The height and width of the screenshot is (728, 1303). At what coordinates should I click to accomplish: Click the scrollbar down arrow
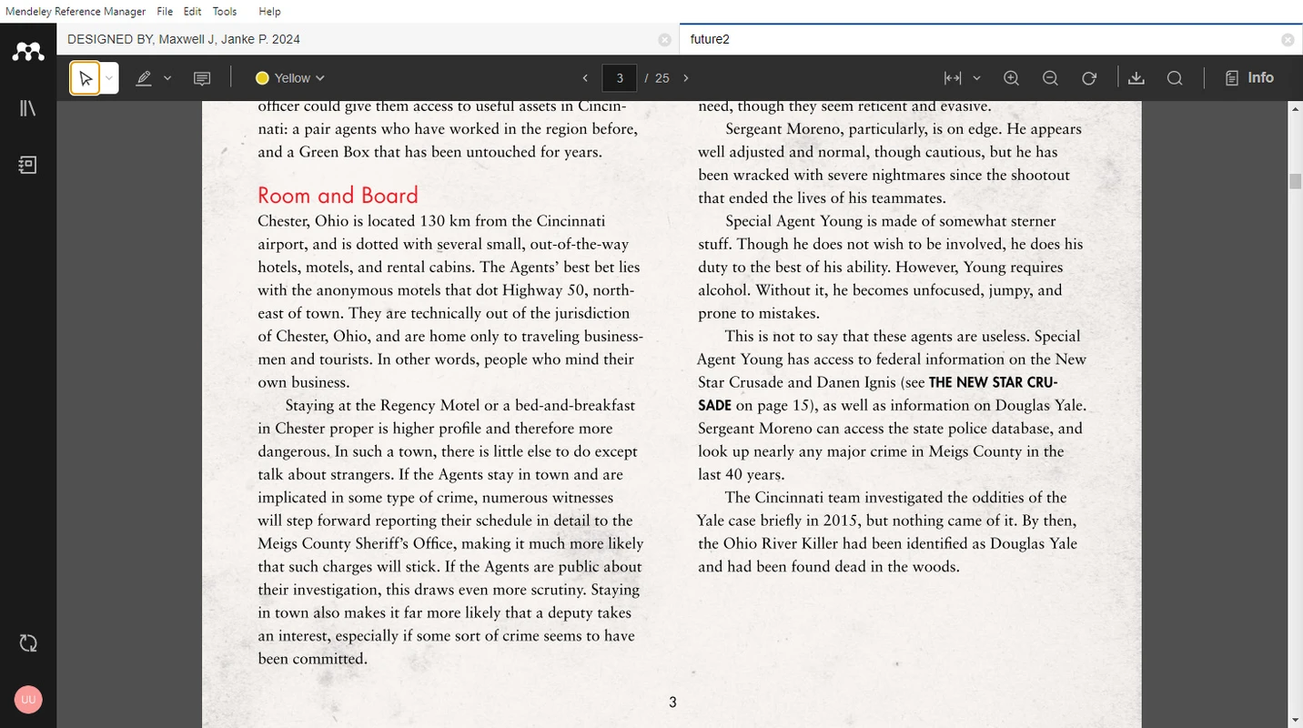[1296, 721]
